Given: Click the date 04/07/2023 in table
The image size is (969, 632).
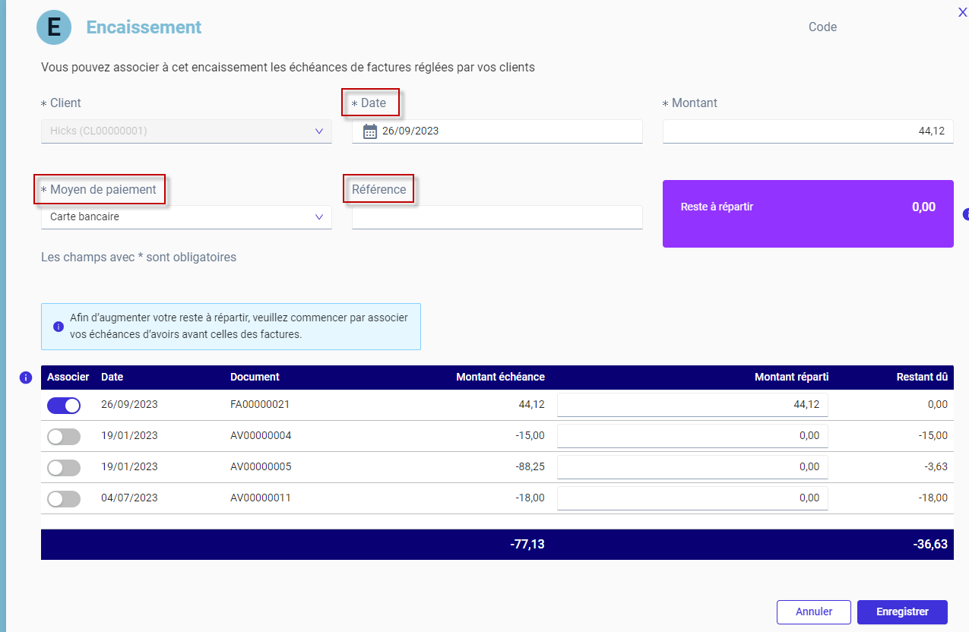Looking at the screenshot, I should (x=129, y=498).
